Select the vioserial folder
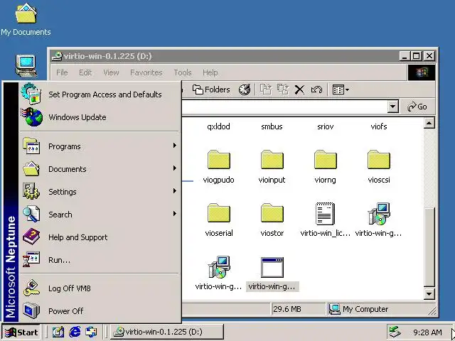The height and width of the screenshot is (341, 455). 219,220
